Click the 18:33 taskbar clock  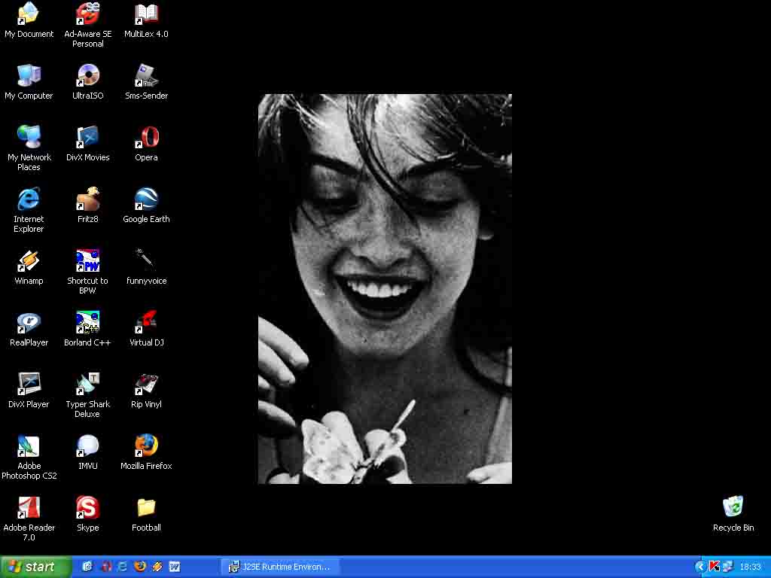[x=751, y=567]
